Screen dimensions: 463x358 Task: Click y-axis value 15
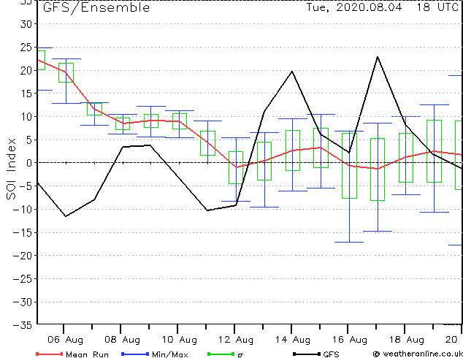26,94
